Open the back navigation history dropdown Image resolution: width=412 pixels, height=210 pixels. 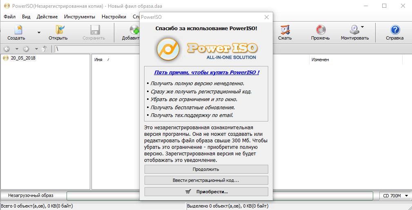pyautogui.click(x=17, y=49)
